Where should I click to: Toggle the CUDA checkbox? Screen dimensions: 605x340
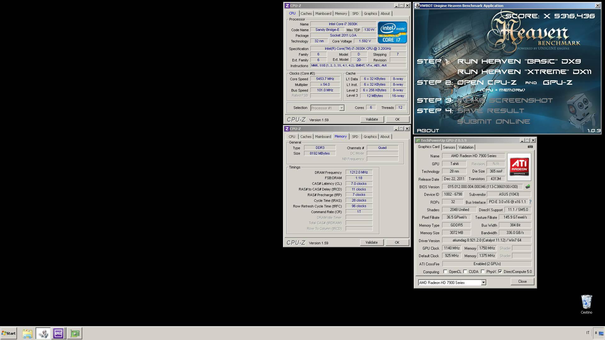(x=465, y=271)
